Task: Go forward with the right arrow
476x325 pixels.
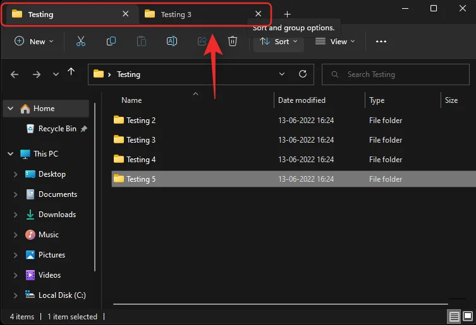Action: click(x=37, y=74)
